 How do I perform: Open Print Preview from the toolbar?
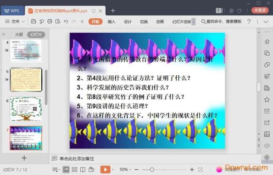click(58, 21)
